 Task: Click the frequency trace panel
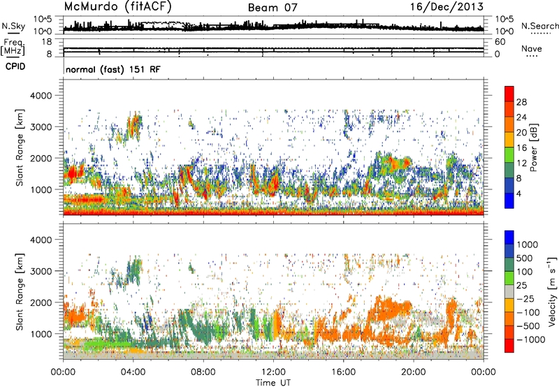[273, 48]
